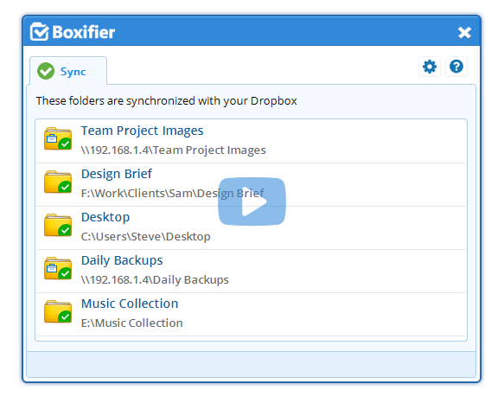The height and width of the screenshot is (403, 504).
Task: Open settings via the gear icon
Action: coord(430,67)
